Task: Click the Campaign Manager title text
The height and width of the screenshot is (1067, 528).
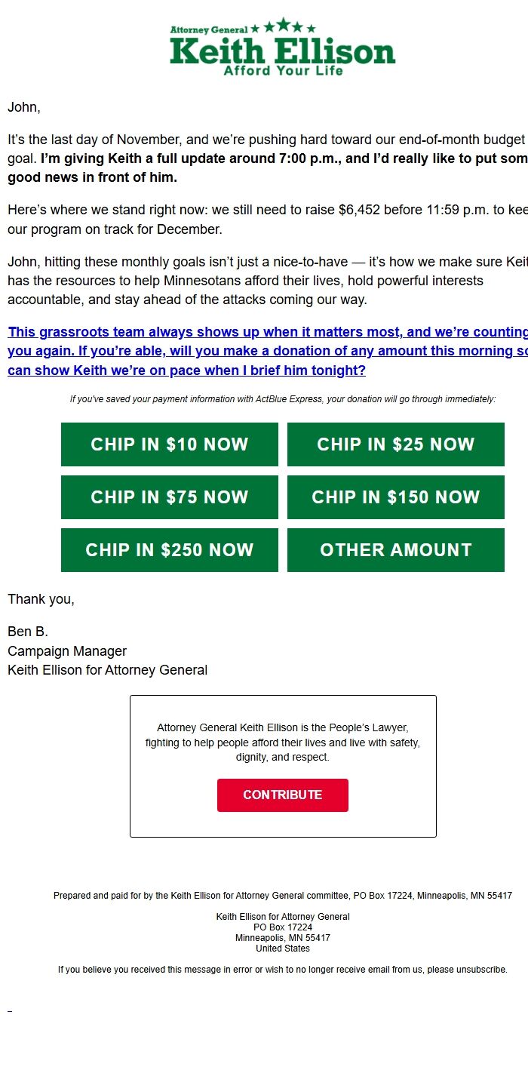Action: coord(67,650)
